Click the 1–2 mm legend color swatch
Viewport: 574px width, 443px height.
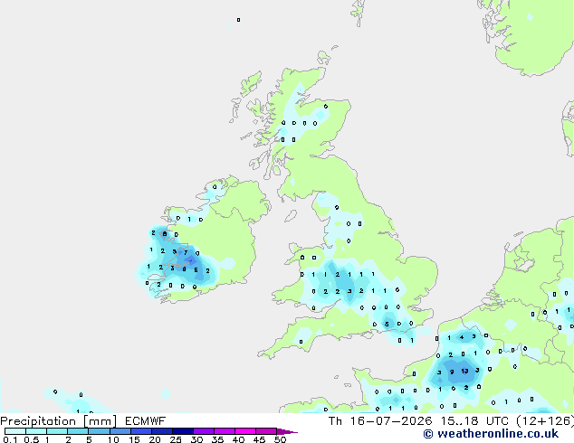(x=57, y=431)
